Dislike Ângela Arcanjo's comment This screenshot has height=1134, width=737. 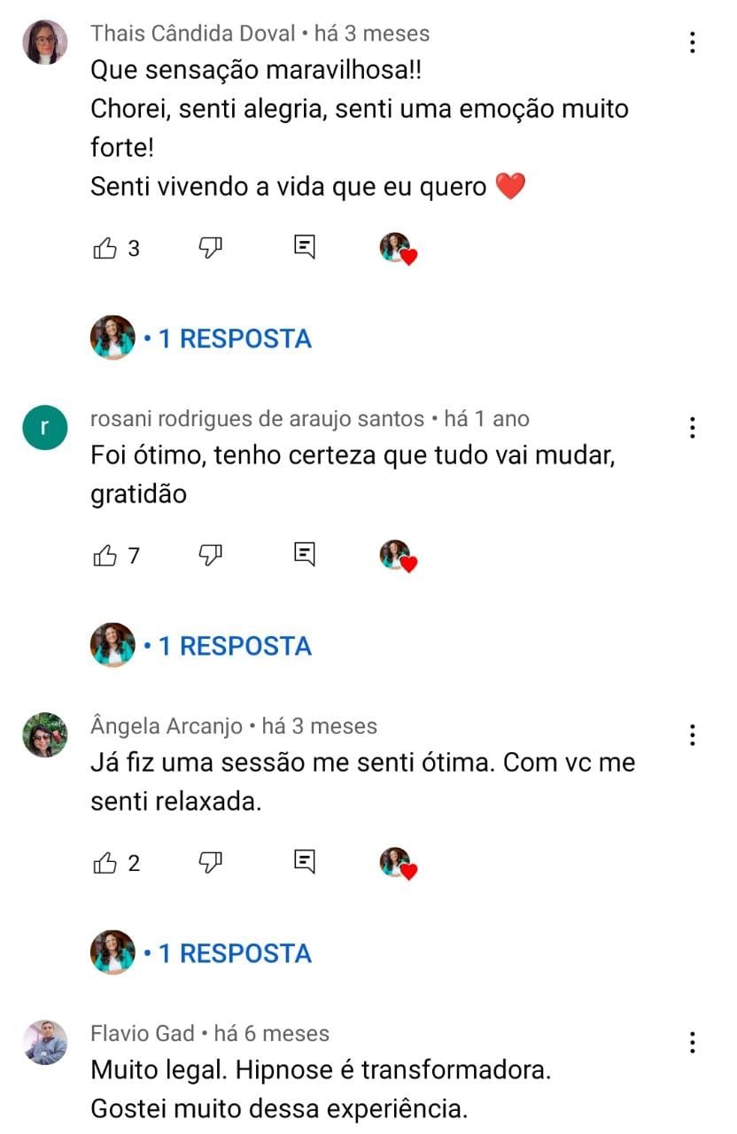tap(210, 863)
